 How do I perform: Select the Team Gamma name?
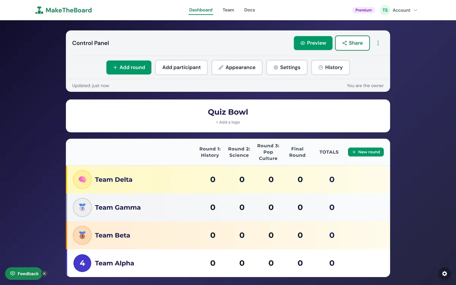[x=118, y=207]
